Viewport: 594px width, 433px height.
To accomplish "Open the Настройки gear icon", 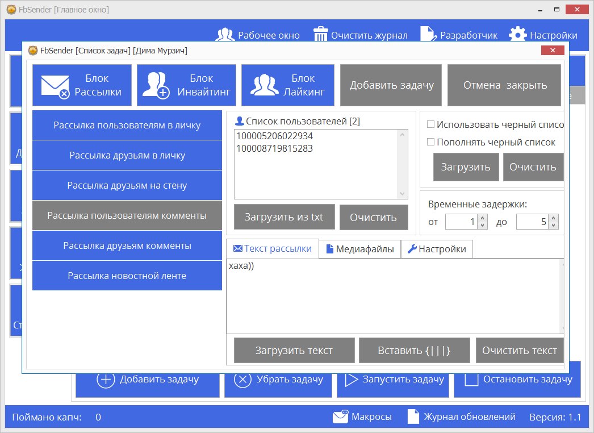I will pos(517,35).
